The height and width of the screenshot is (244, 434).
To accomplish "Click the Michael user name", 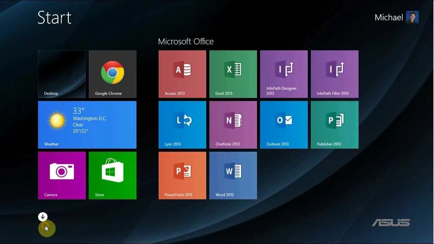I will point(389,17).
